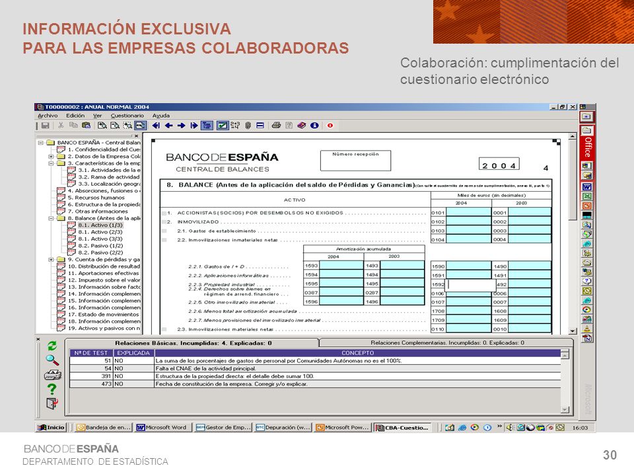634x476 pixels.
Task: Go to the previous page arrow
Action: pos(168,126)
